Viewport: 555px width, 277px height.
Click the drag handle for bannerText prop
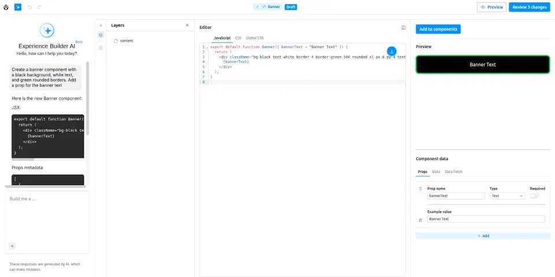tap(420, 189)
